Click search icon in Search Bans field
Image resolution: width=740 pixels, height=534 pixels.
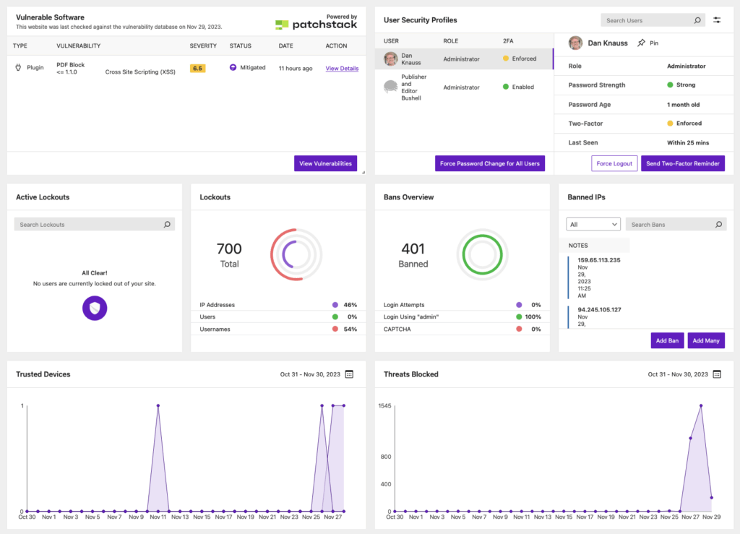pyautogui.click(x=718, y=225)
